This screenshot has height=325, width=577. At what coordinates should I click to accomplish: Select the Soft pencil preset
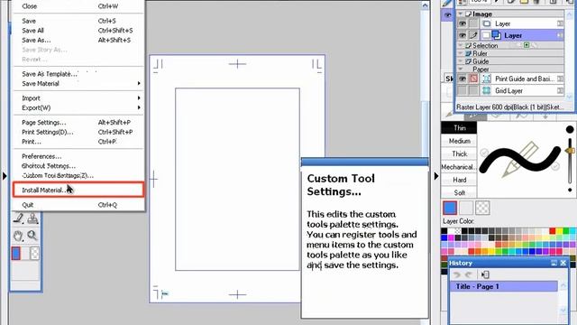pyautogui.click(x=459, y=192)
